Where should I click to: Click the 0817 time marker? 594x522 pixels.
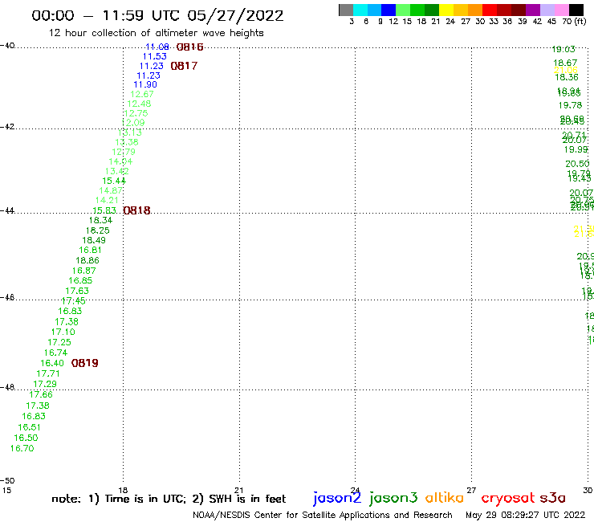click(184, 66)
